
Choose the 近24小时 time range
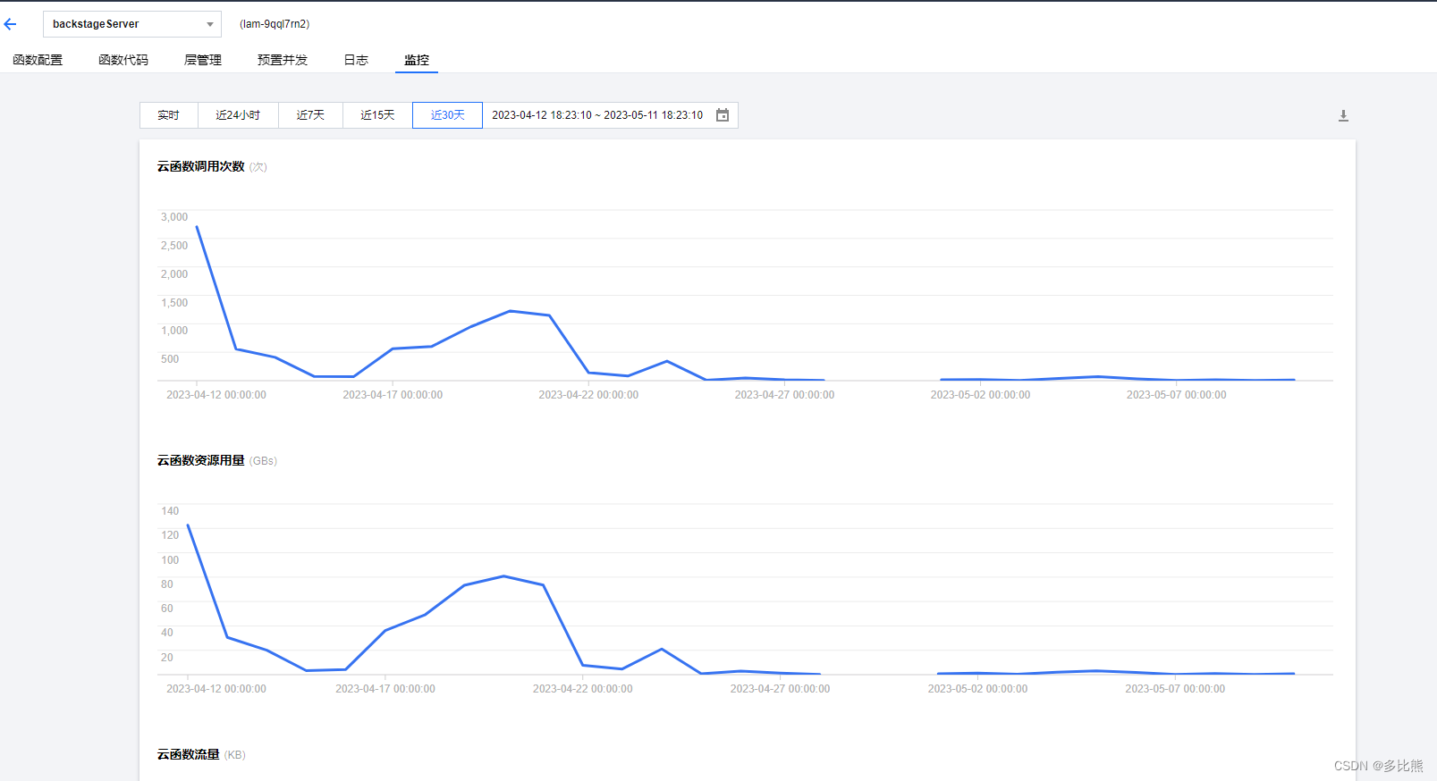point(238,115)
